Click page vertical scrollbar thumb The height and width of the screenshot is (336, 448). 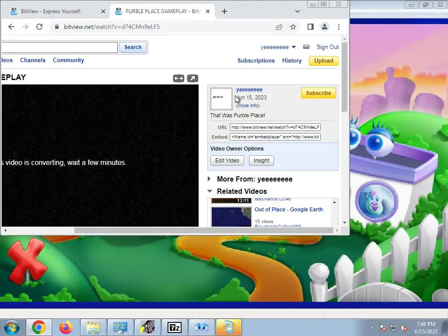(345, 77)
